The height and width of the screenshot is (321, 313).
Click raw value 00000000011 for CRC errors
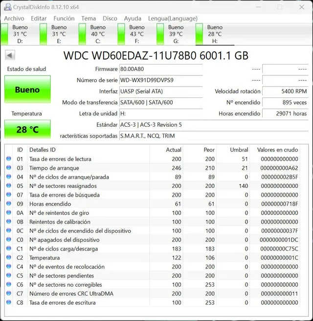tap(279, 294)
